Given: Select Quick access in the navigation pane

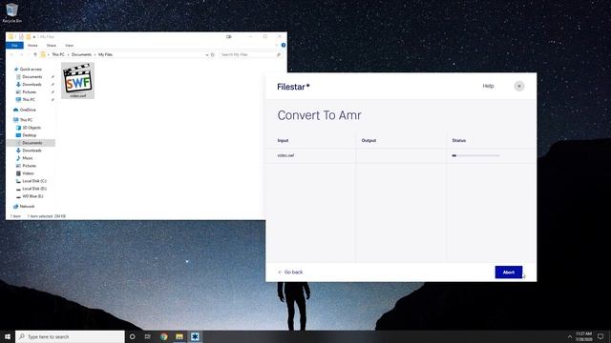Looking at the screenshot, I should click(x=31, y=70).
